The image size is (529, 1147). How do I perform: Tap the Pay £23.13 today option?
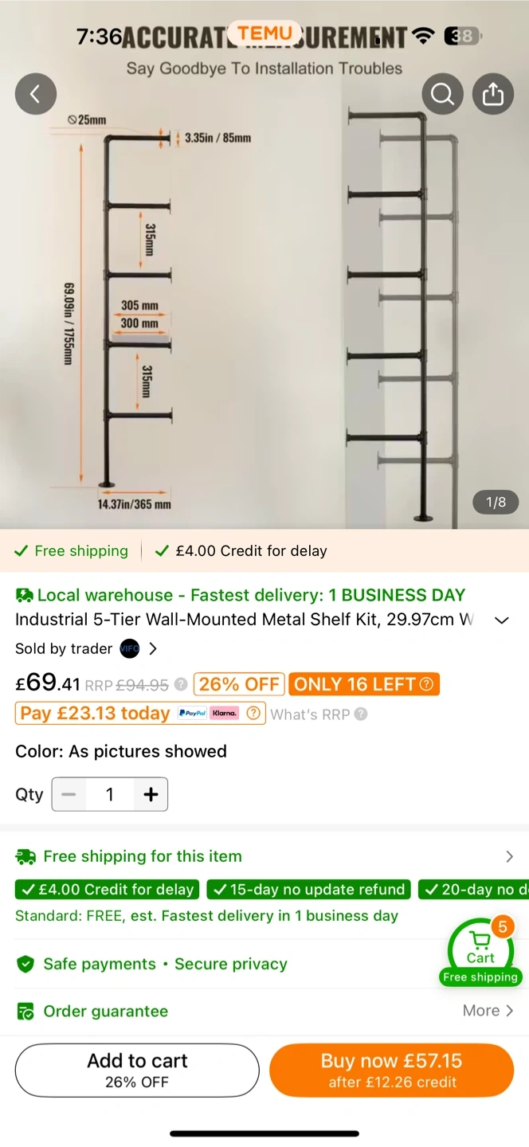tap(95, 713)
